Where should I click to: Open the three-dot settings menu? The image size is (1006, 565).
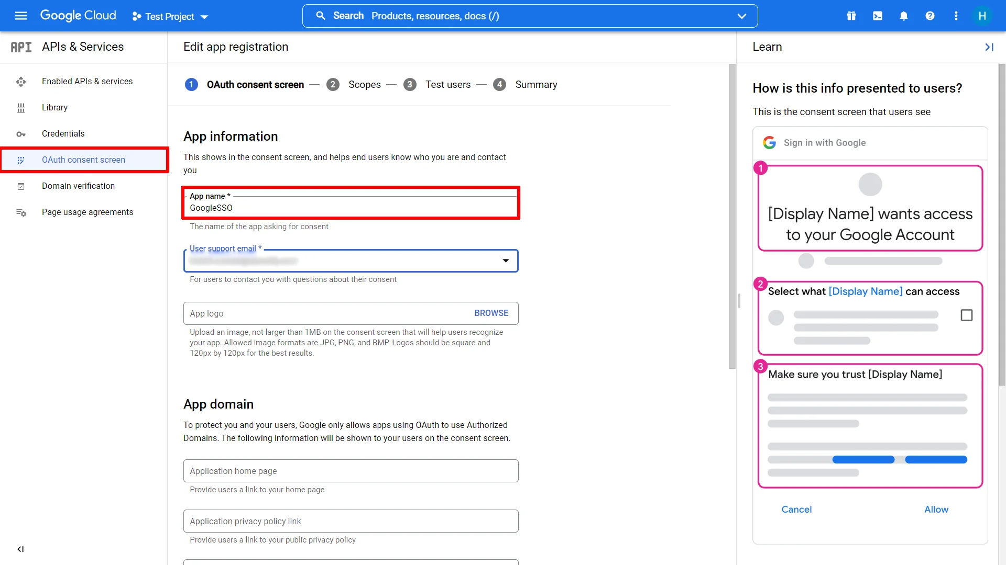(956, 16)
